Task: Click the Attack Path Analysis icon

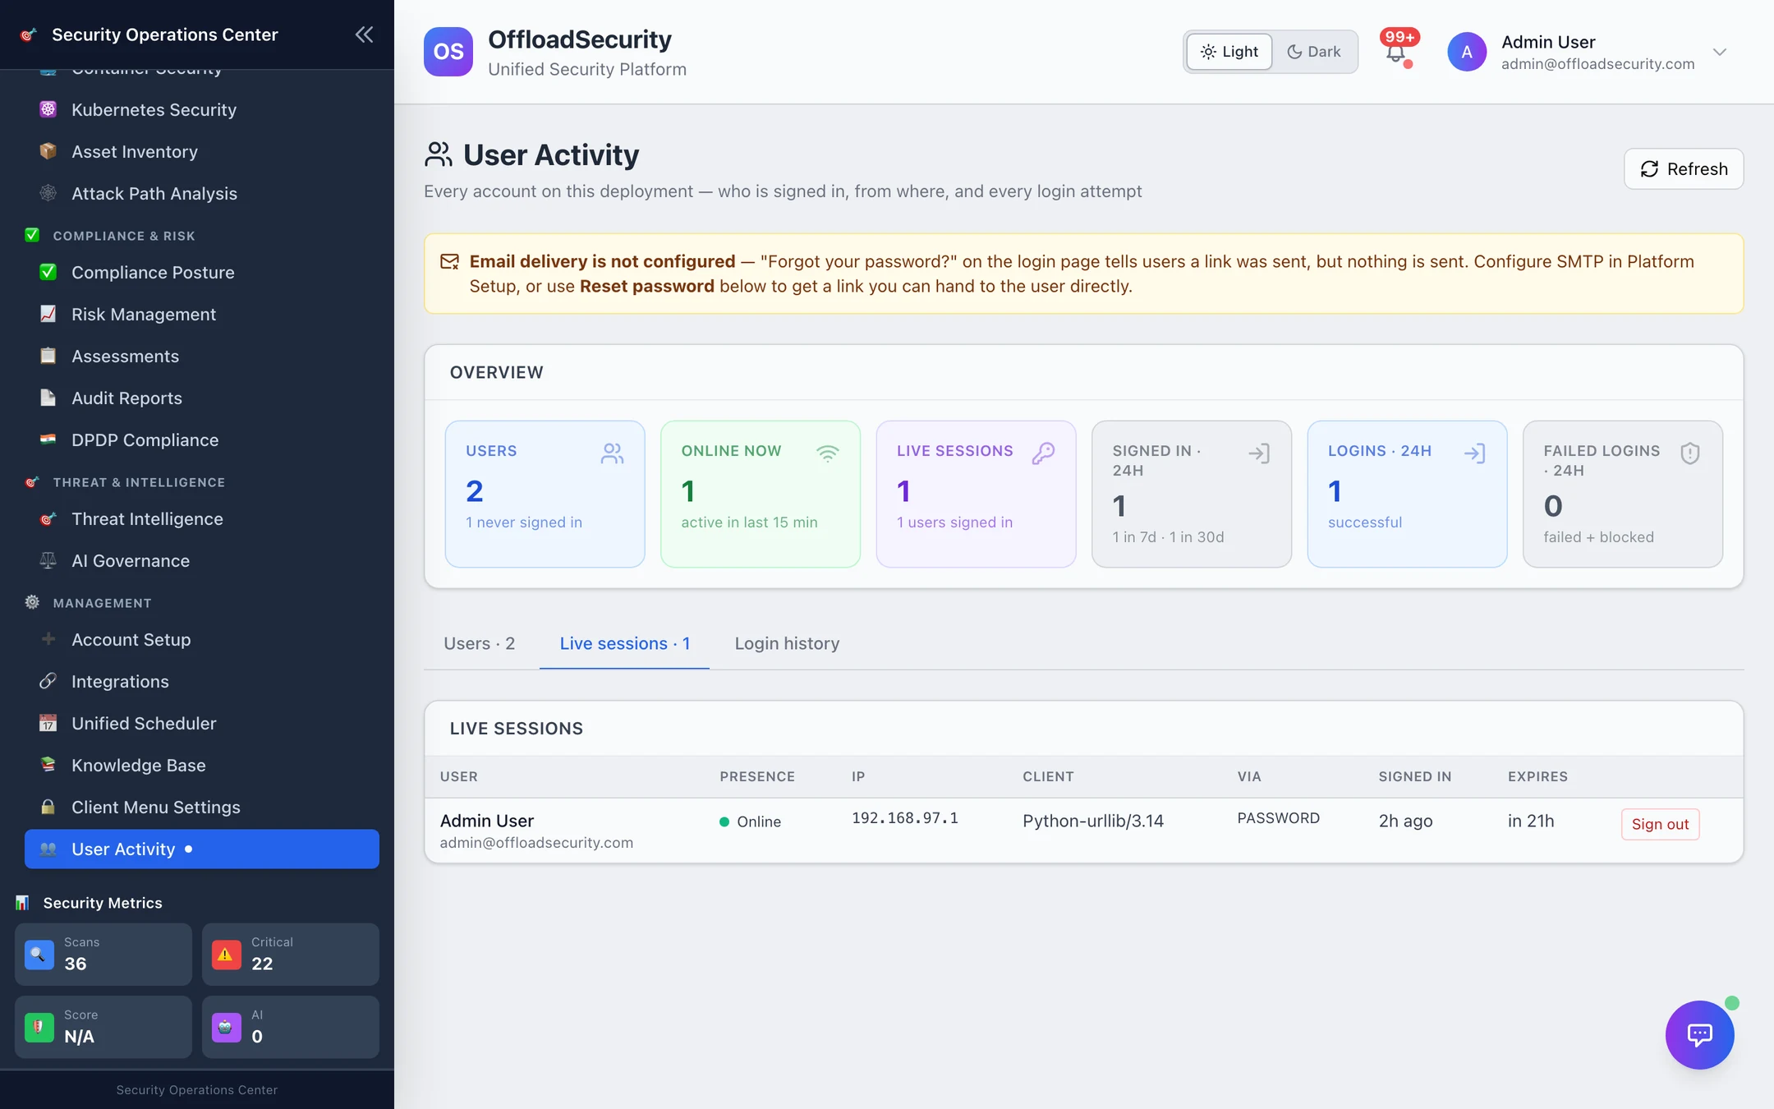Action: pyautogui.click(x=48, y=193)
